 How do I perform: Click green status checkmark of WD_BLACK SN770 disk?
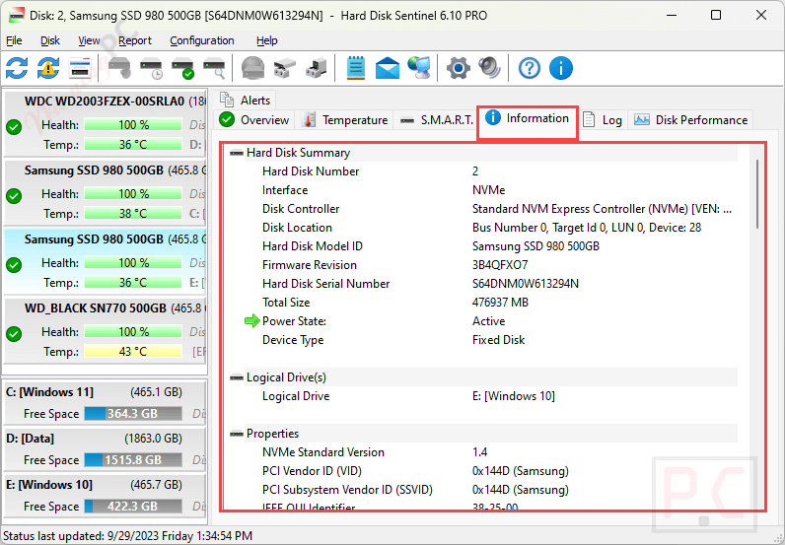tap(14, 334)
